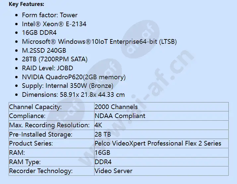Image resolution: width=237 pixels, height=184 pixels.
Task: Click the Microsoft Windows 10 IoT Enterprise line
Action: click(99, 41)
